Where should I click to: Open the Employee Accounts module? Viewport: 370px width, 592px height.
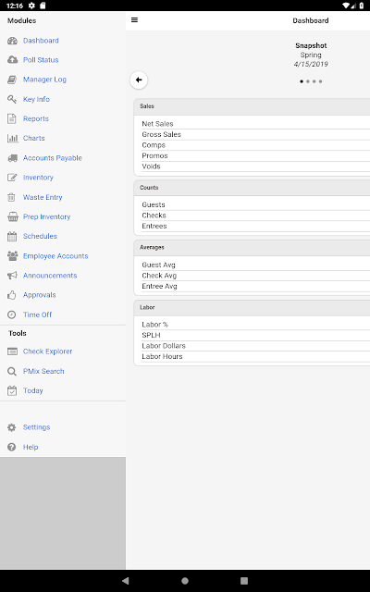[55, 255]
